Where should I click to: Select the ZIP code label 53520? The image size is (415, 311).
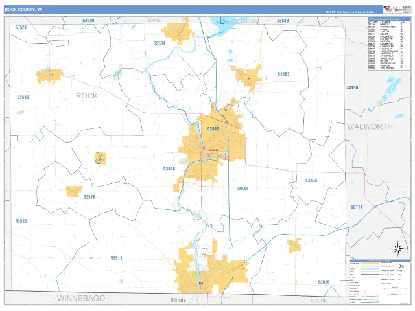point(21,221)
